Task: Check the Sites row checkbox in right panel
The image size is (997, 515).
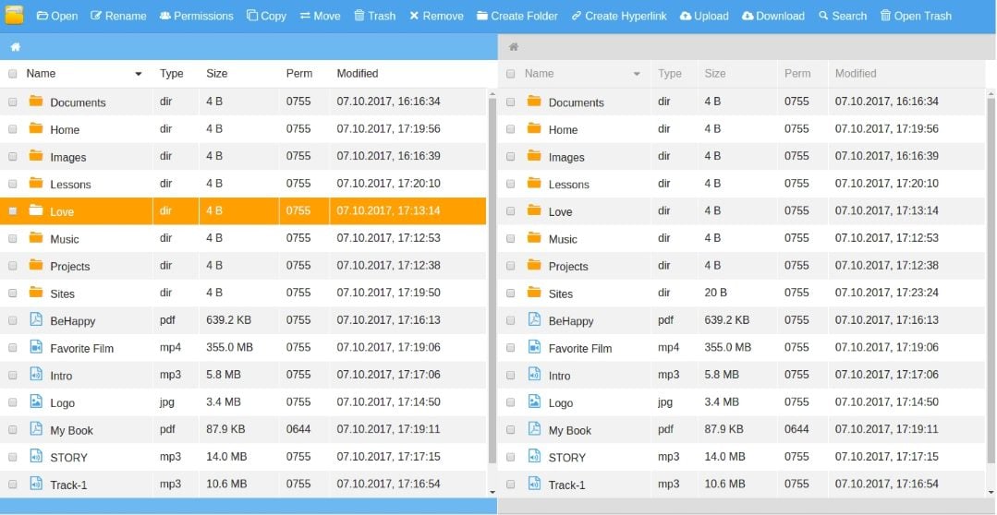Action: point(511,293)
